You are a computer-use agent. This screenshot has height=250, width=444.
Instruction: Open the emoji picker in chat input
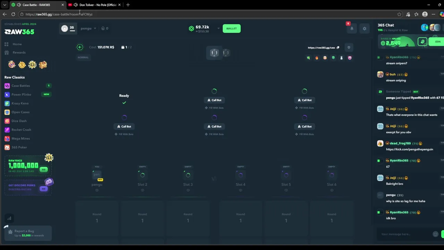point(436,234)
